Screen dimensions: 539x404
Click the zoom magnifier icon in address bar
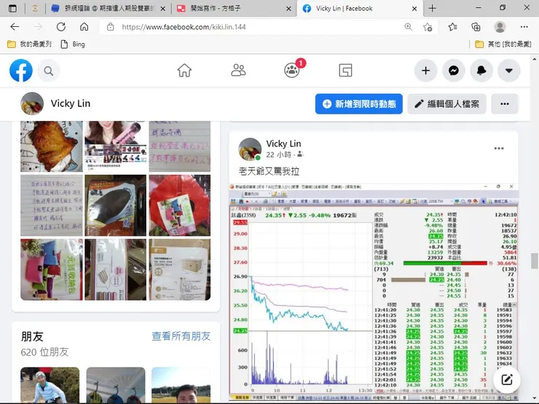(408, 27)
